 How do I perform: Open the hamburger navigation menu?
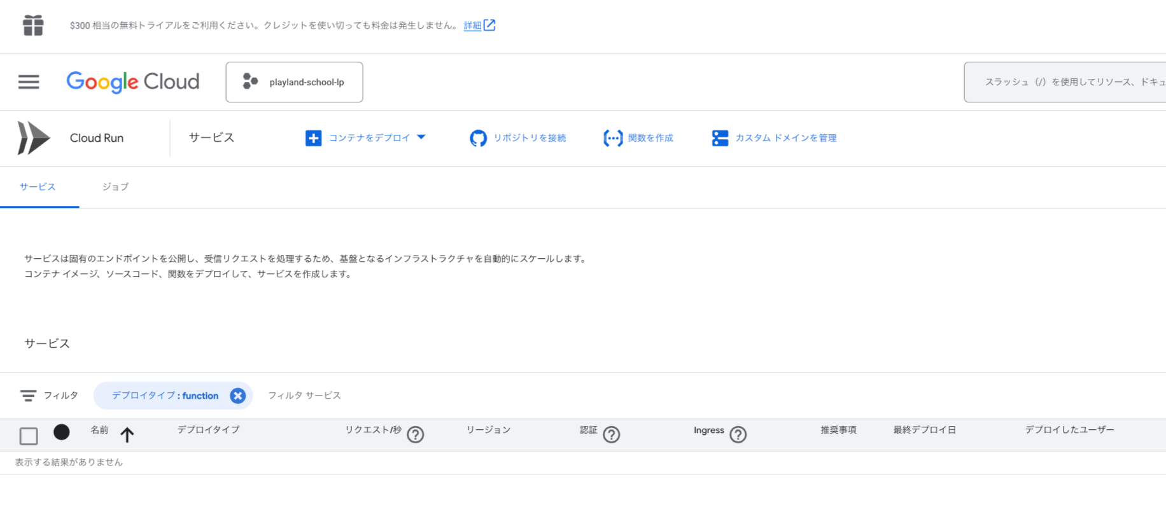click(x=29, y=82)
